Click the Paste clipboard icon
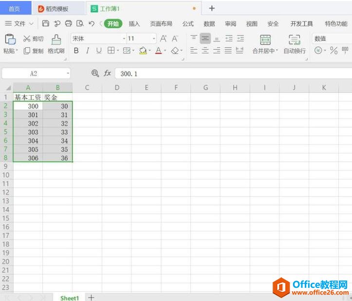Image resolution: width=352 pixels, height=301 pixels. [x=10, y=40]
